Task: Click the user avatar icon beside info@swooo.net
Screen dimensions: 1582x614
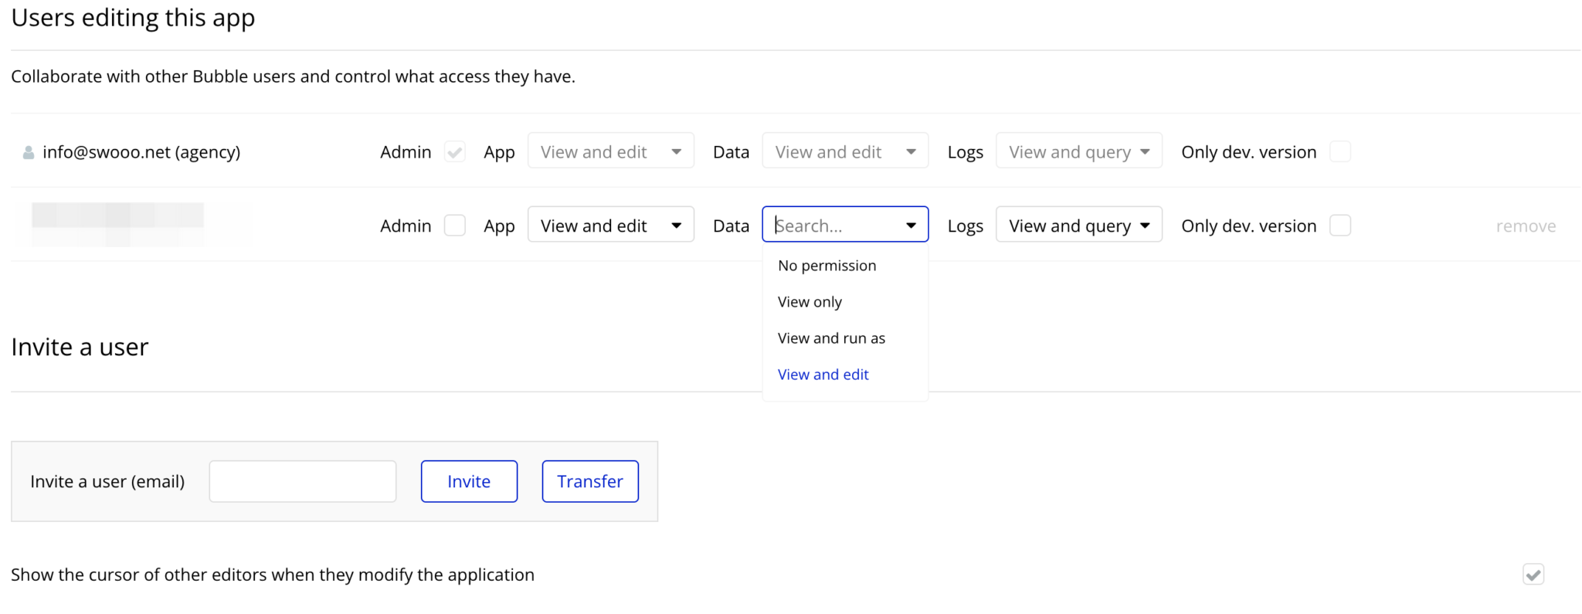Action: [29, 153]
